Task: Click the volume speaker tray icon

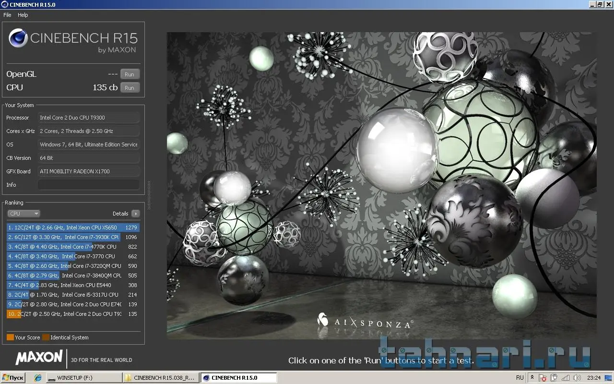Action: click(577, 378)
